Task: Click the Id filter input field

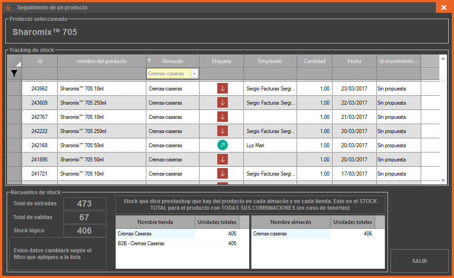Action: click(40, 74)
